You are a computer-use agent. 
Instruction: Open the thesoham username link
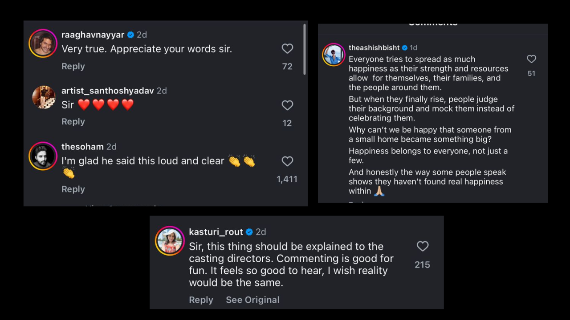[x=82, y=147]
